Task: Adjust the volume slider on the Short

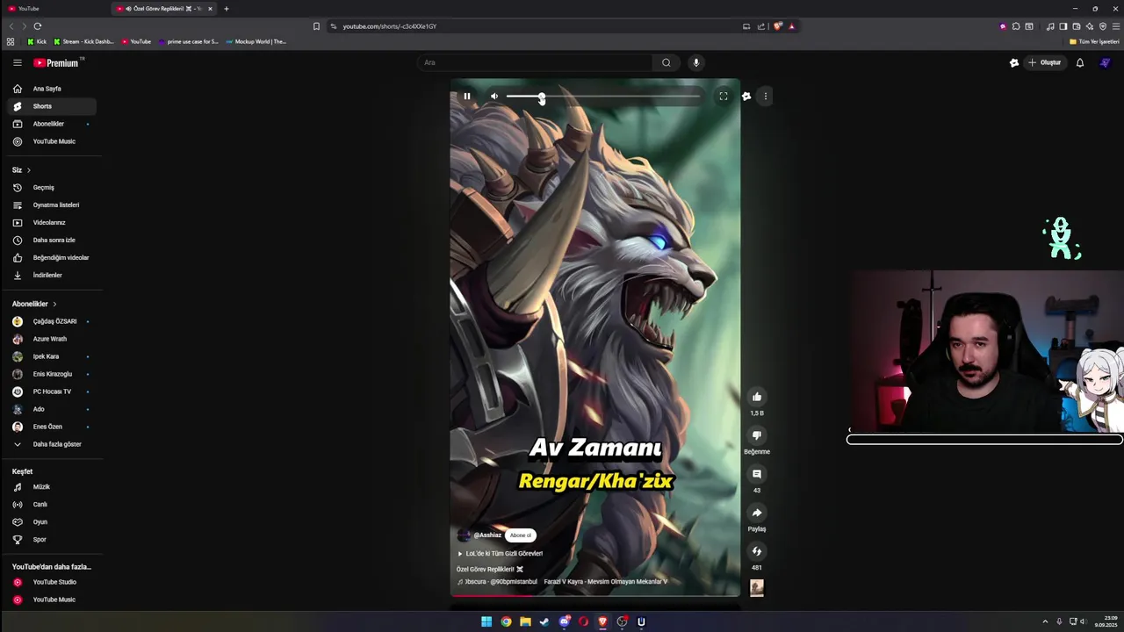Action: [x=603, y=97]
